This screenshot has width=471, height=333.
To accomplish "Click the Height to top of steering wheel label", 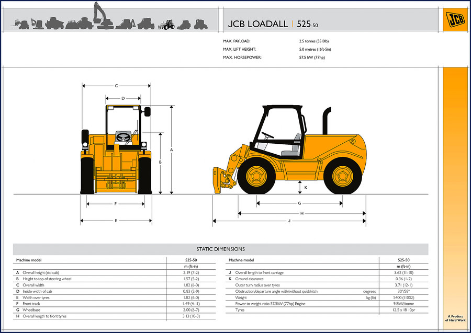I will pyautogui.click(x=47, y=279).
